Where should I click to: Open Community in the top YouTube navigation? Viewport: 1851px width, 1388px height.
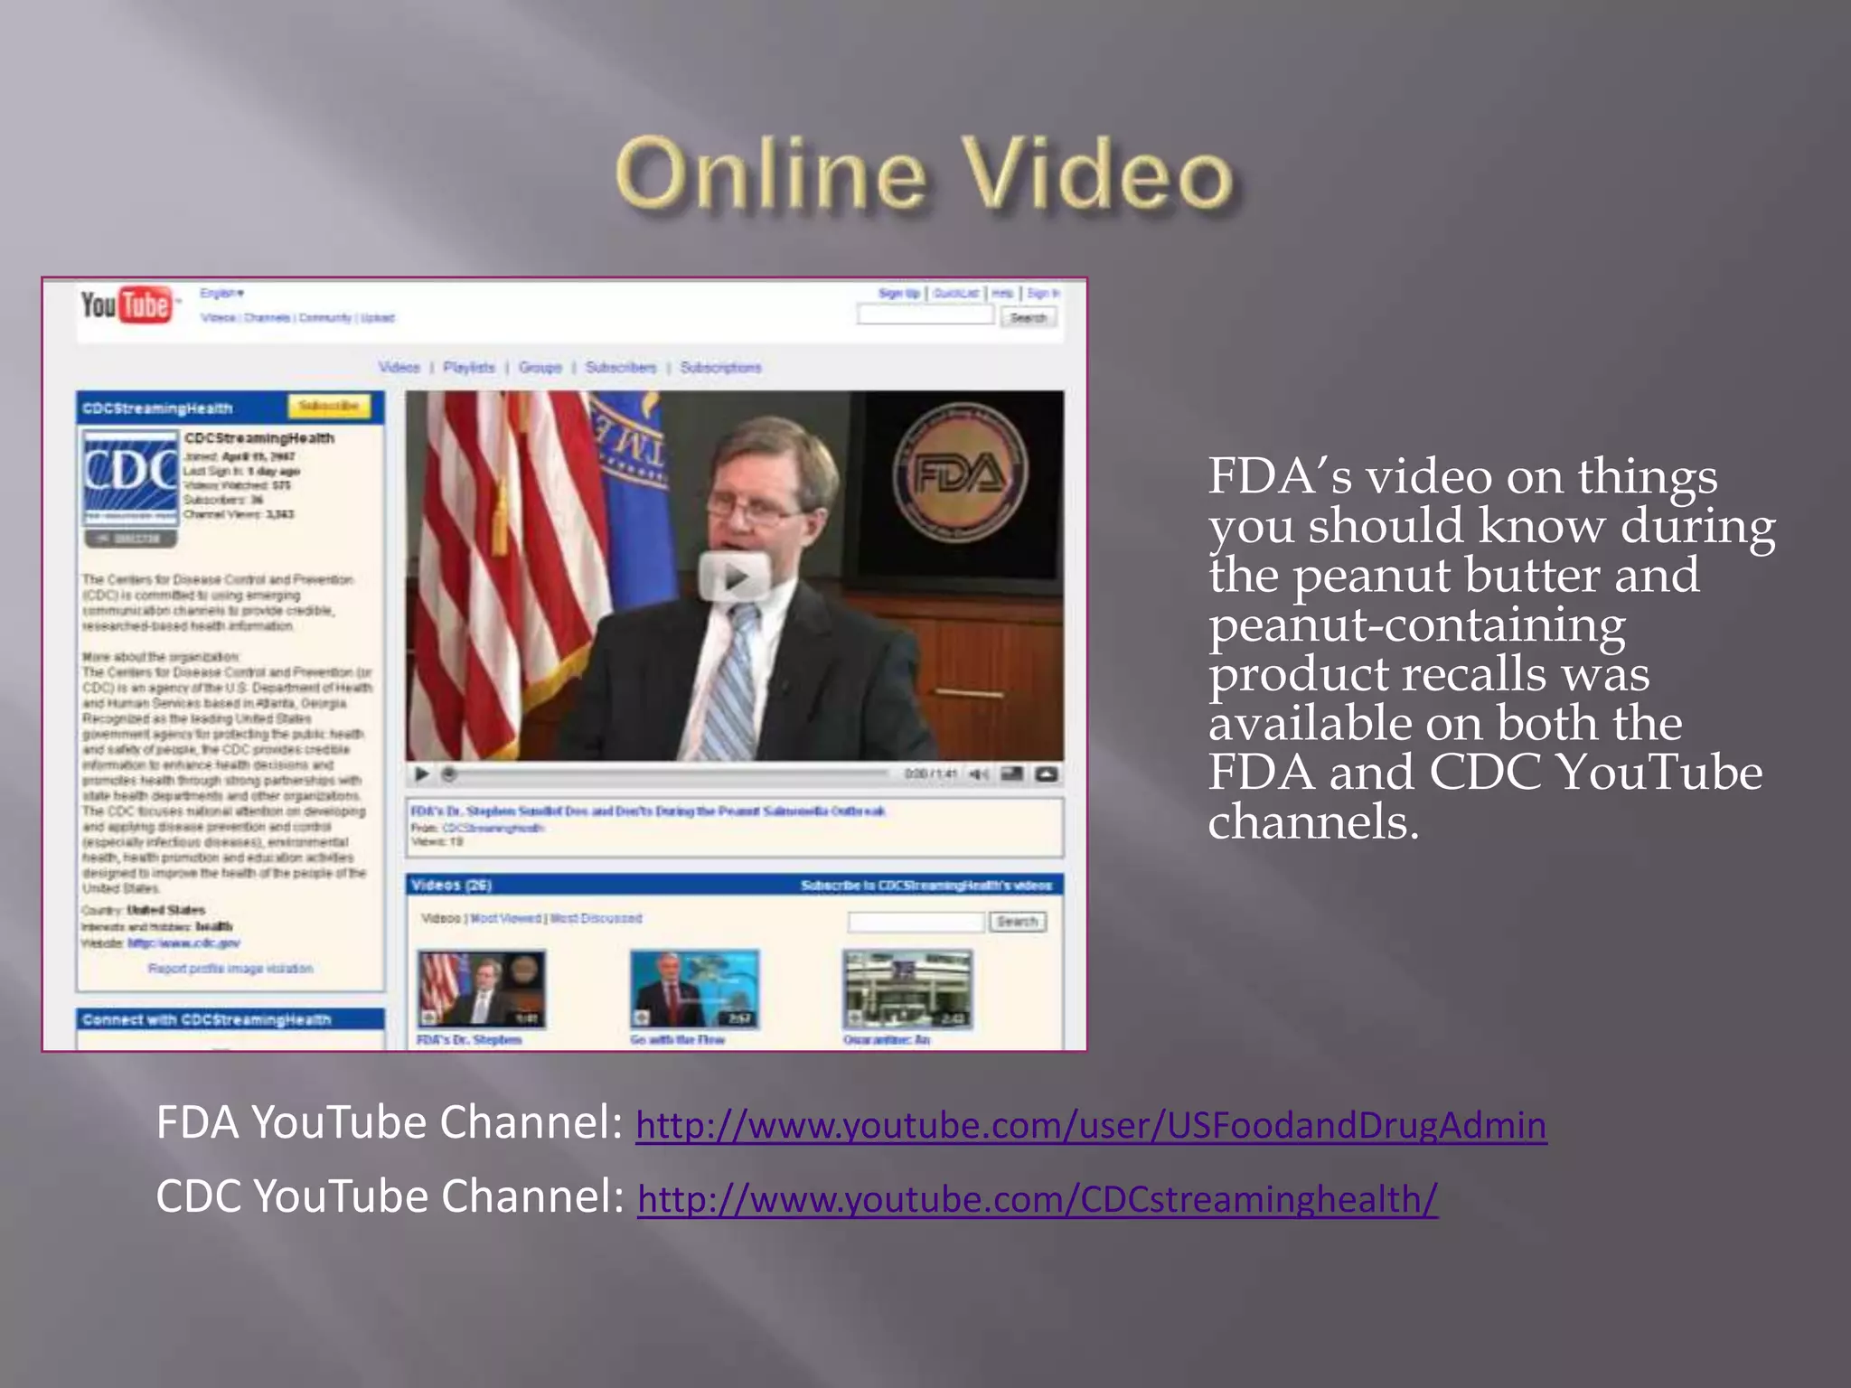[325, 318]
